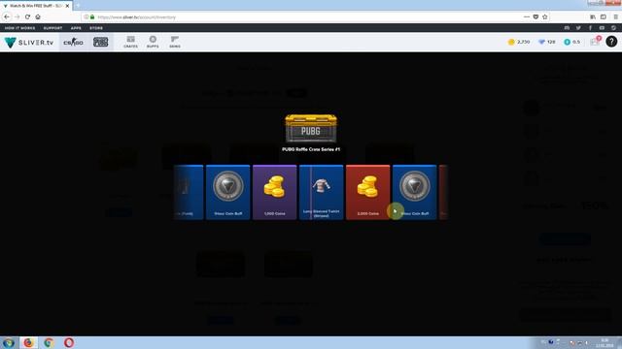The width and height of the screenshot is (622, 349).
Task: Select the Long Sleeved T-shirt (Striped) card
Action: click(322, 192)
